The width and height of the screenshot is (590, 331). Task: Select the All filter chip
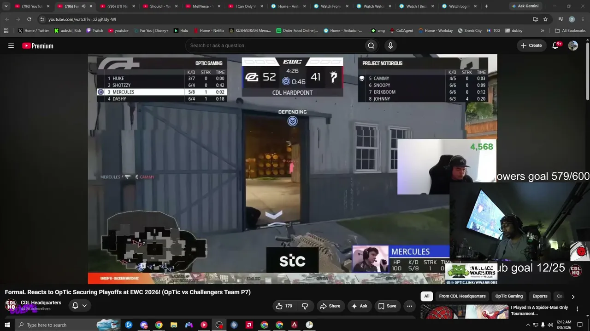(427, 296)
